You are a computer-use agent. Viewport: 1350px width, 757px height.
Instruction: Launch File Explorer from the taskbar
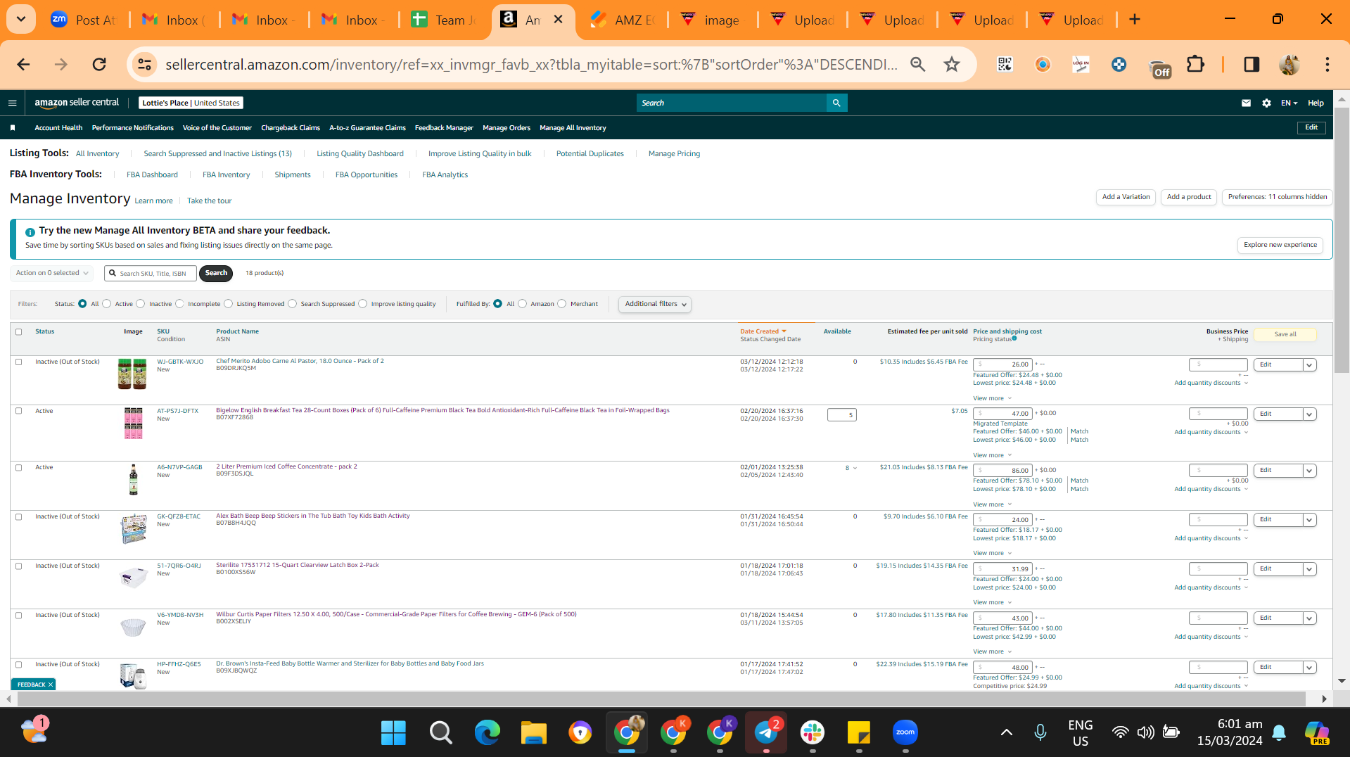pos(533,732)
